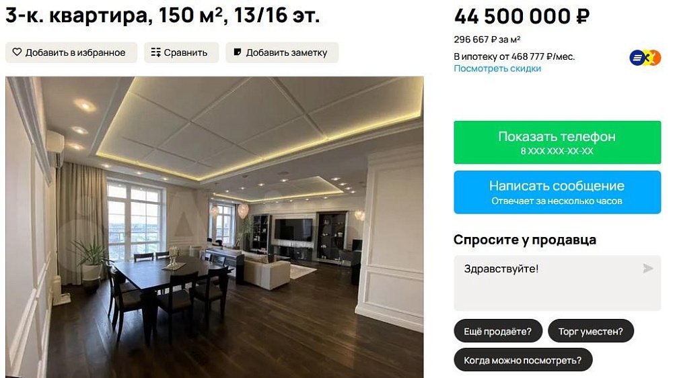
Task: Open the apartment living room photo
Action: 214,227
